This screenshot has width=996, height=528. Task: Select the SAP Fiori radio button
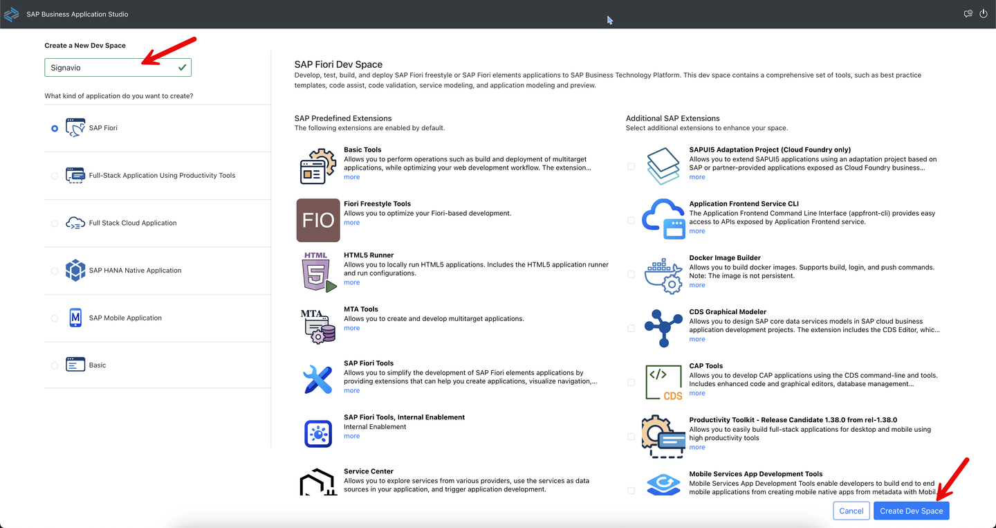(55, 128)
